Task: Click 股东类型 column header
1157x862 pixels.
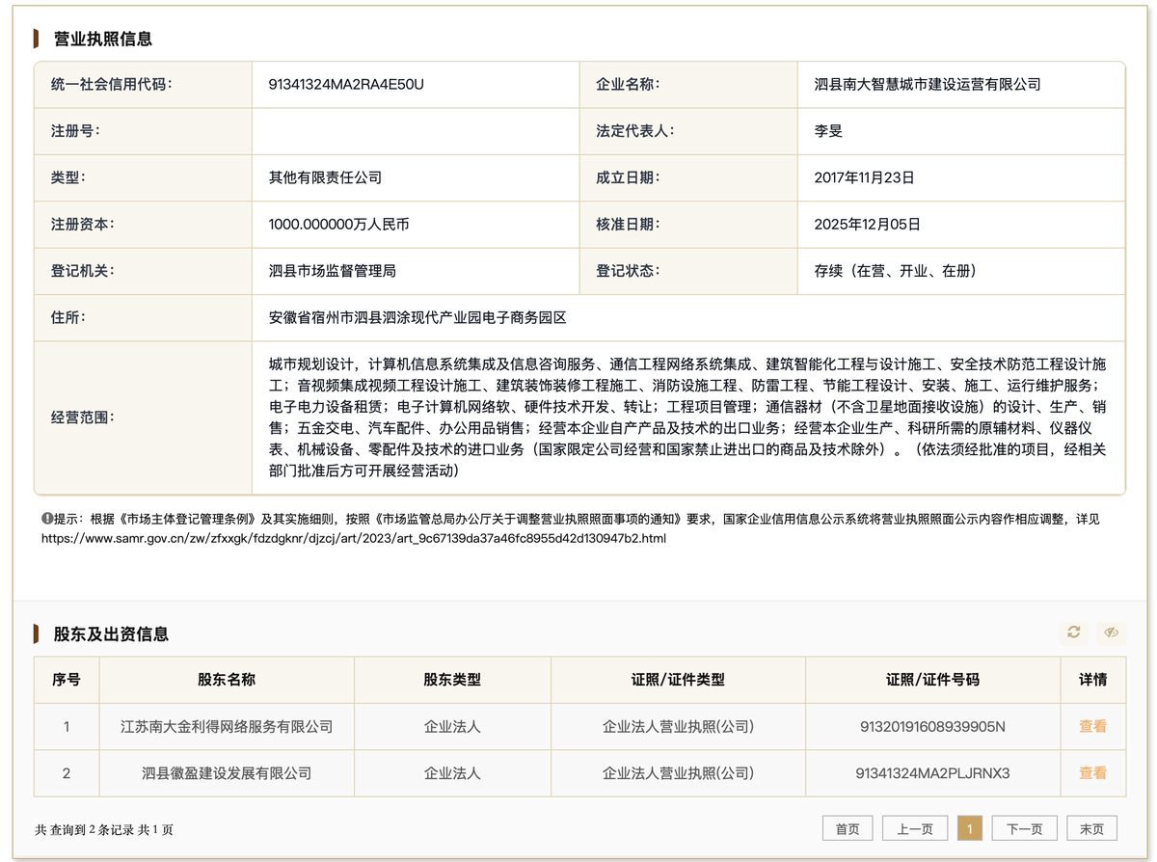Action: coord(452,680)
